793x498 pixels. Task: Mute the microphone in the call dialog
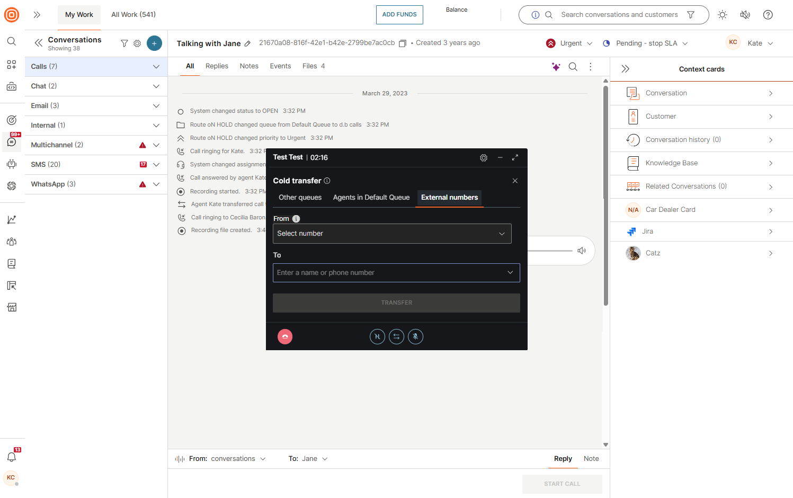(x=416, y=336)
